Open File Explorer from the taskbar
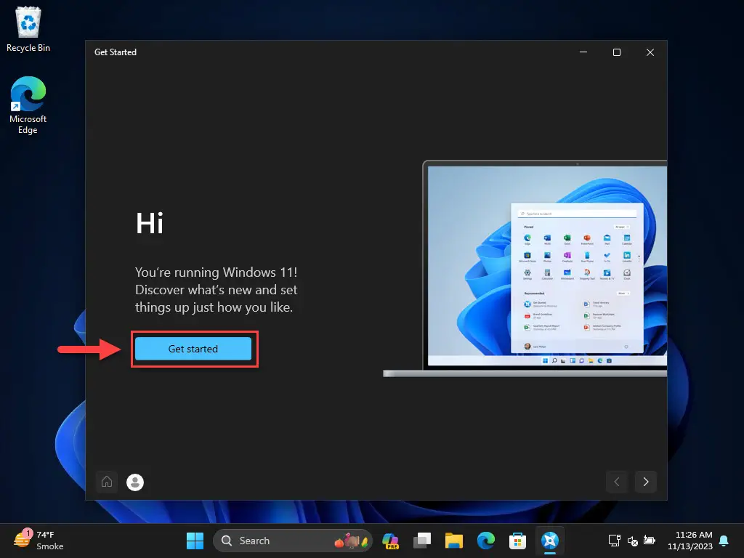744x558 pixels. (453, 541)
